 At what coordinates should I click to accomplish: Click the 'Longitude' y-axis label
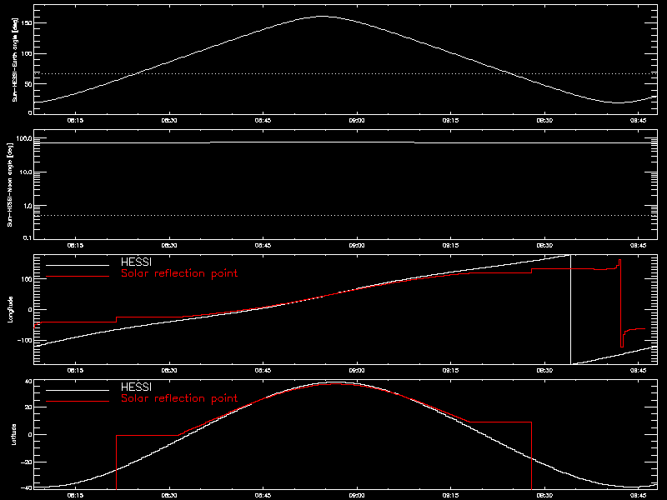[10, 309]
